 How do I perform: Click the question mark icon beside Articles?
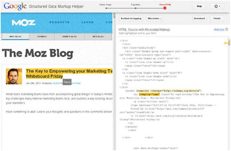click(x=227, y=29)
